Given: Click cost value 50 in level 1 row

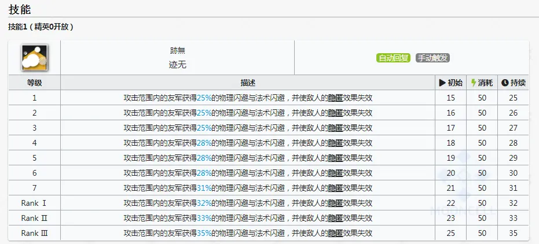Looking at the screenshot, I should click(x=482, y=98).
